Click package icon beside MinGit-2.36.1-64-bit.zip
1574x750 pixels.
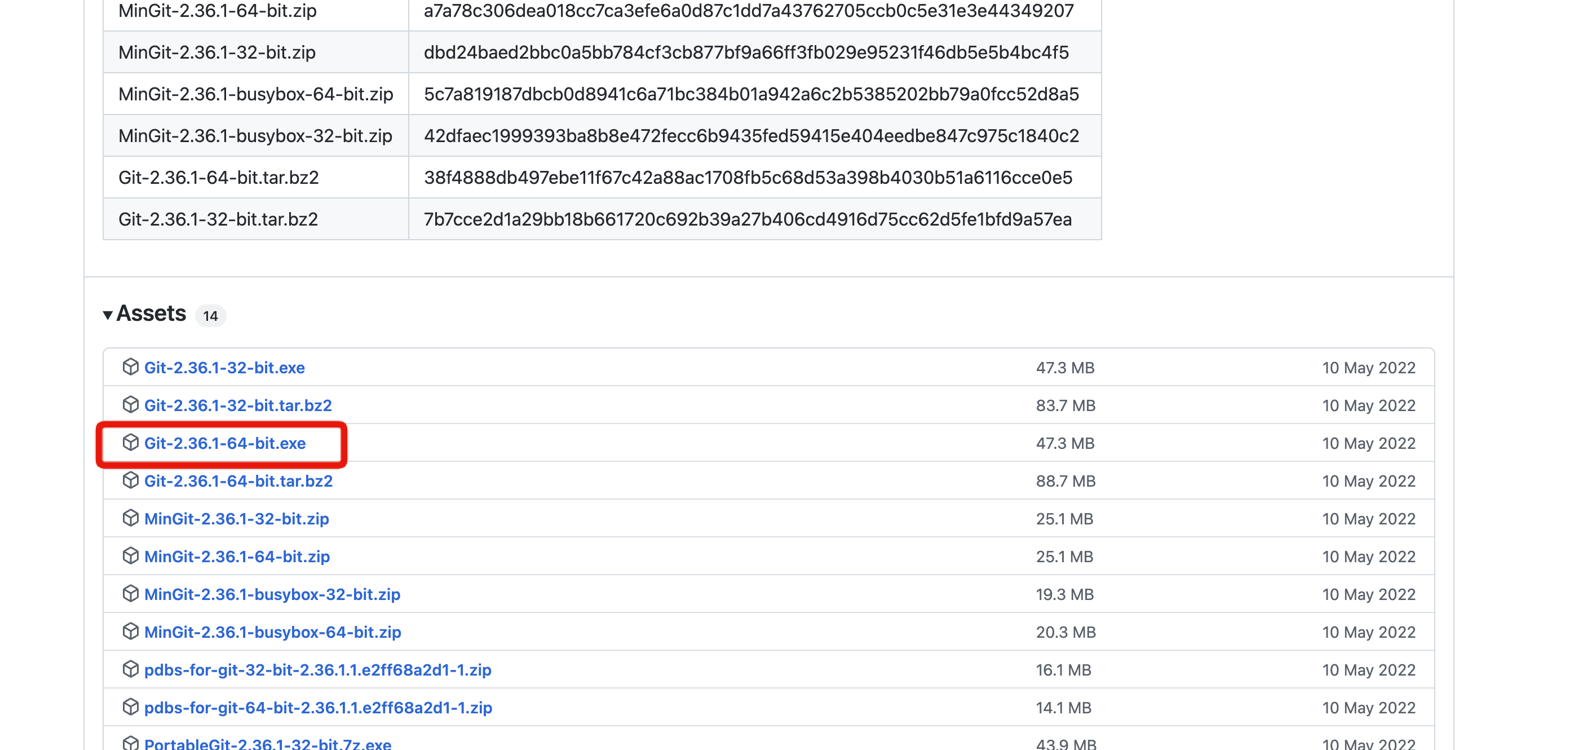[x=130, y=556]
